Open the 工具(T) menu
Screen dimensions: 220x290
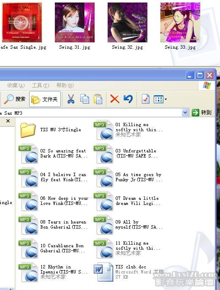coord(41,86)
